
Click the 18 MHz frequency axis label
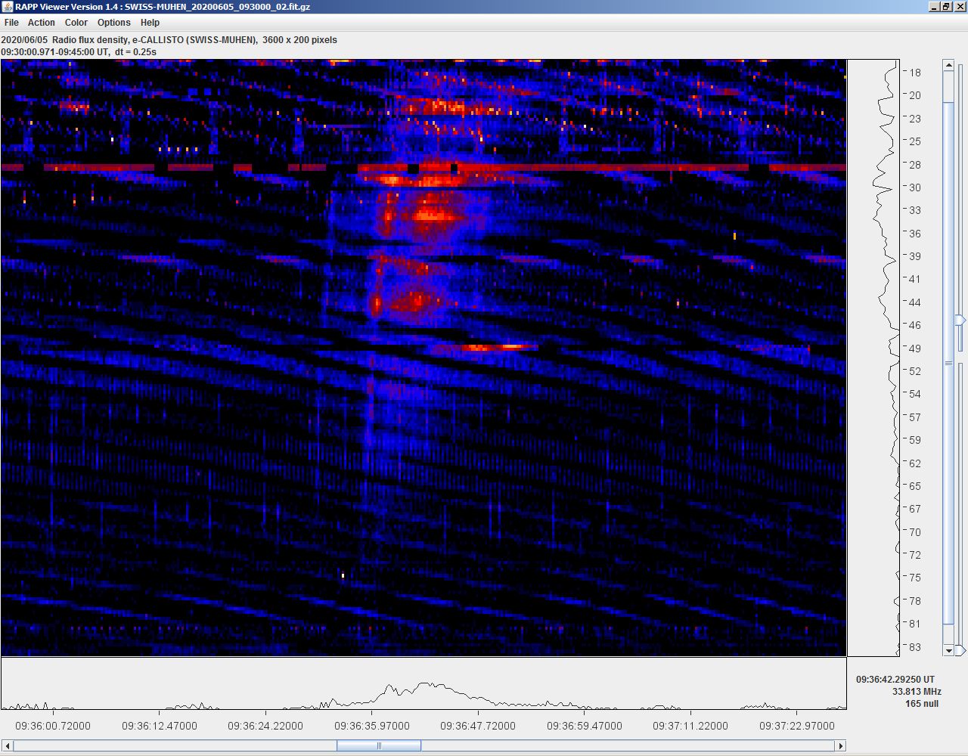(915, 73)
